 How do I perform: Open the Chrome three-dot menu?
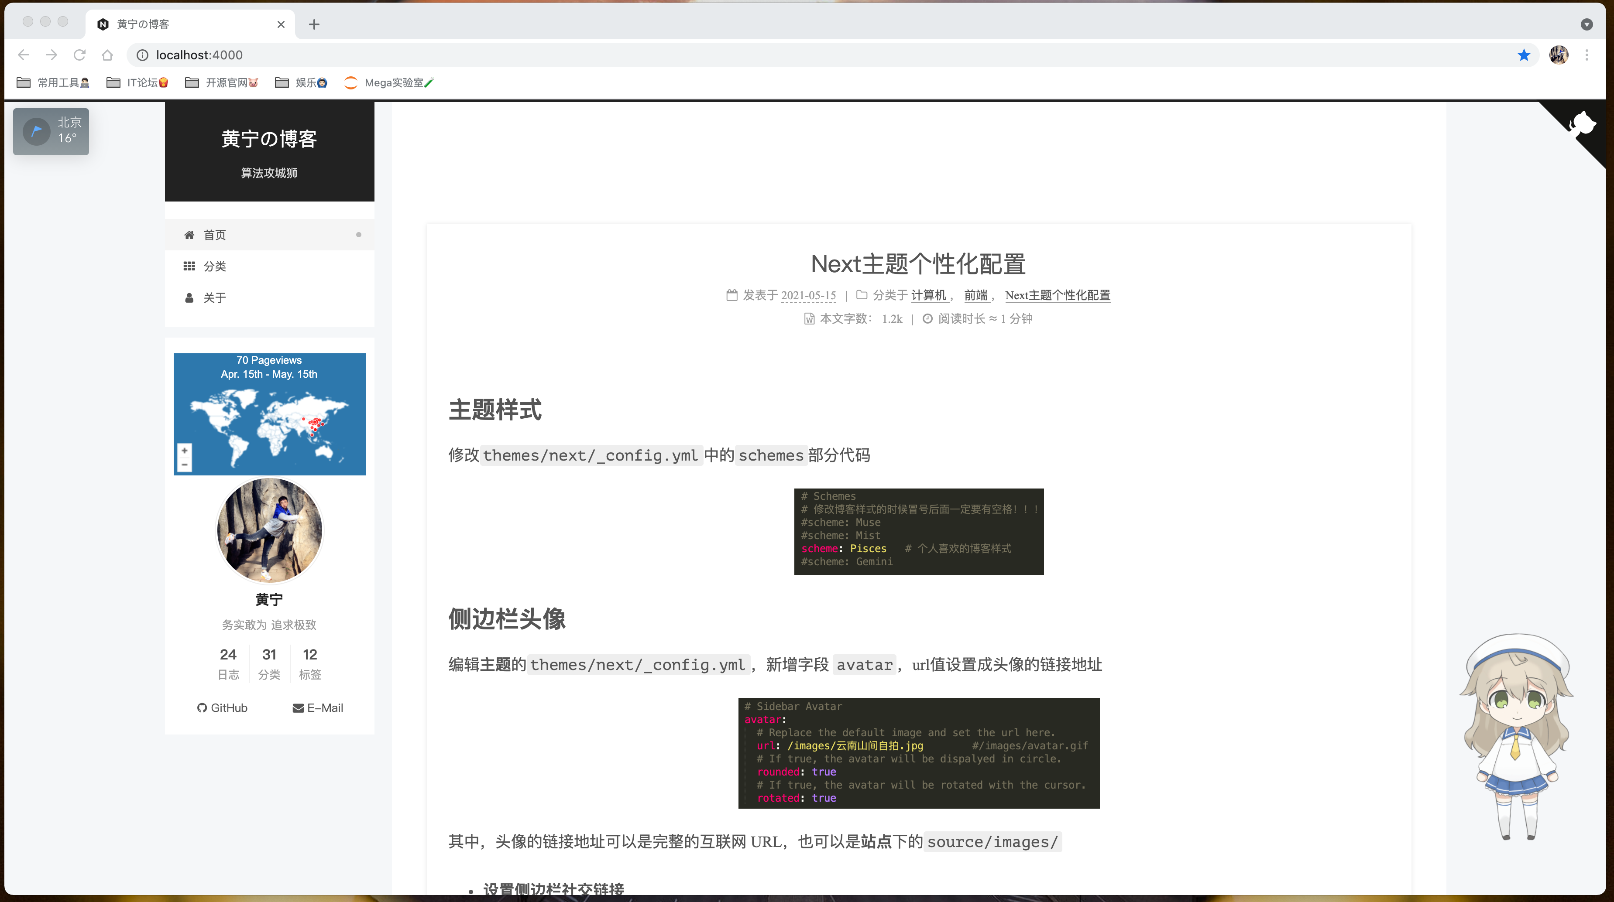pyautogui.click(x=1587, y=55)
